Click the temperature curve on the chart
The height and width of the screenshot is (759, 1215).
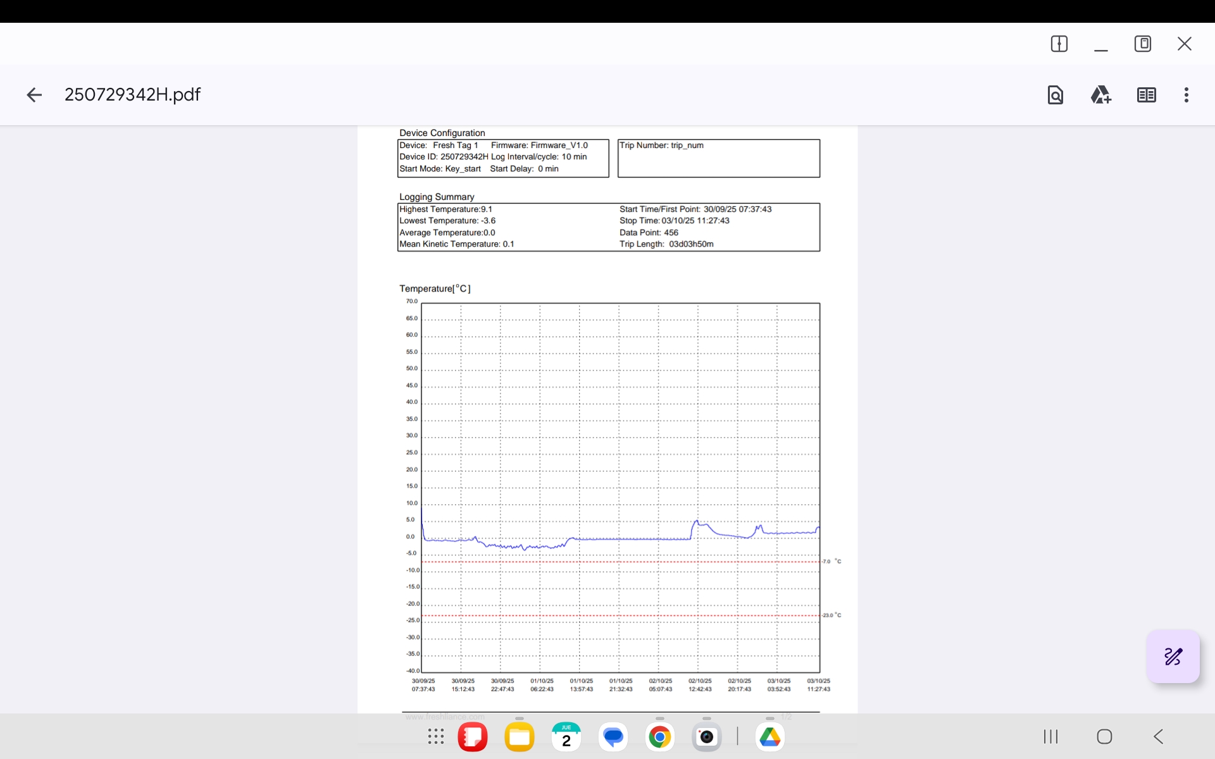coord(633,539)
